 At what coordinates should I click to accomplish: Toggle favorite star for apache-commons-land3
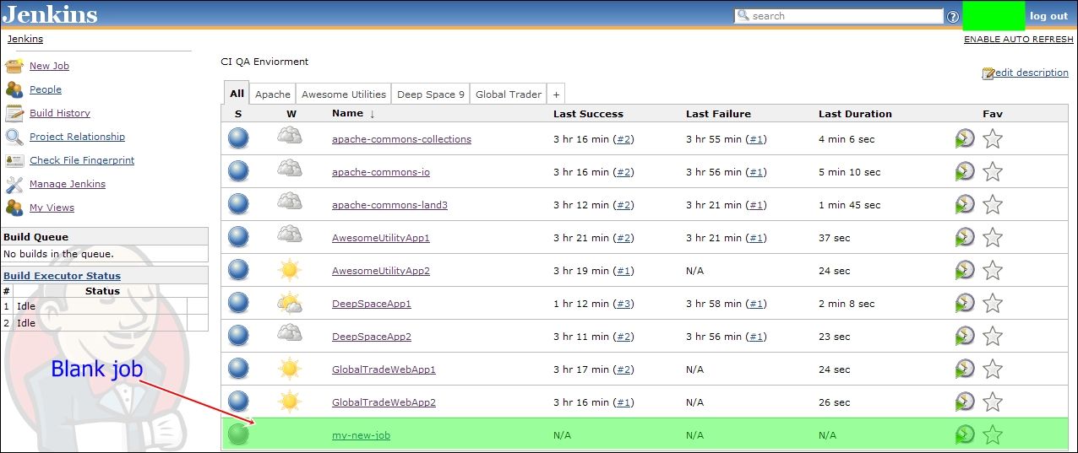coord(993,204)
